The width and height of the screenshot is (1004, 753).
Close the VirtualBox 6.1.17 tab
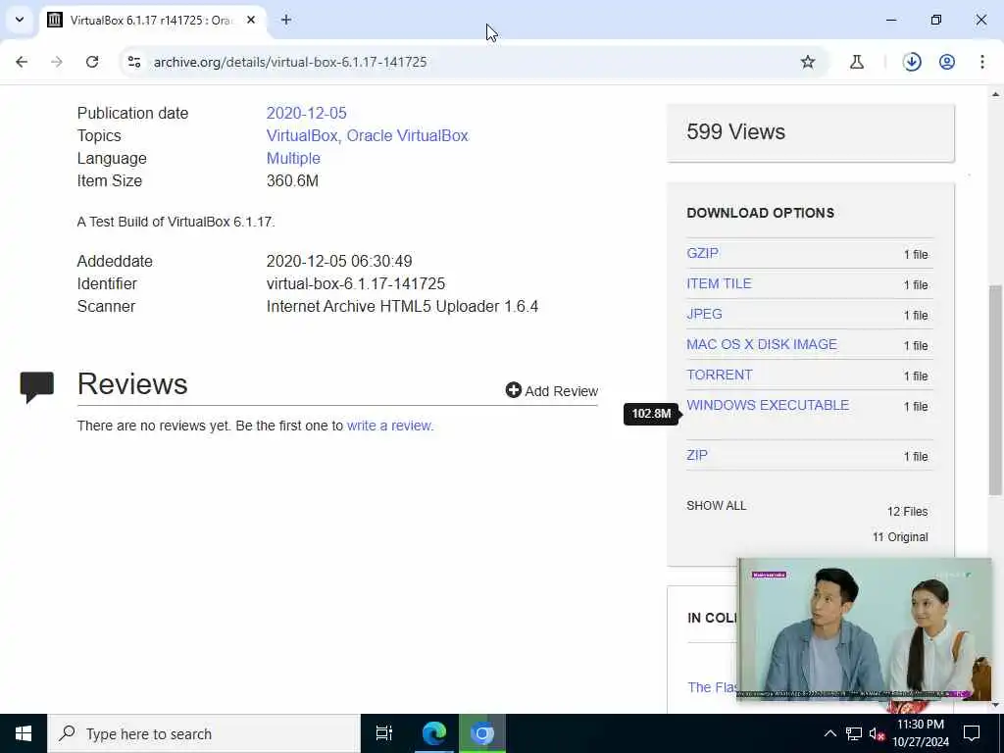(x=251, y=20)
